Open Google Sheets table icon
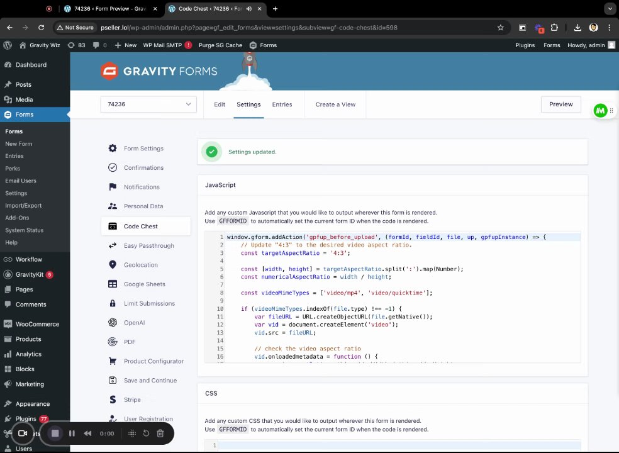Screen dimensions: 619x453 (x=113, y=284)
